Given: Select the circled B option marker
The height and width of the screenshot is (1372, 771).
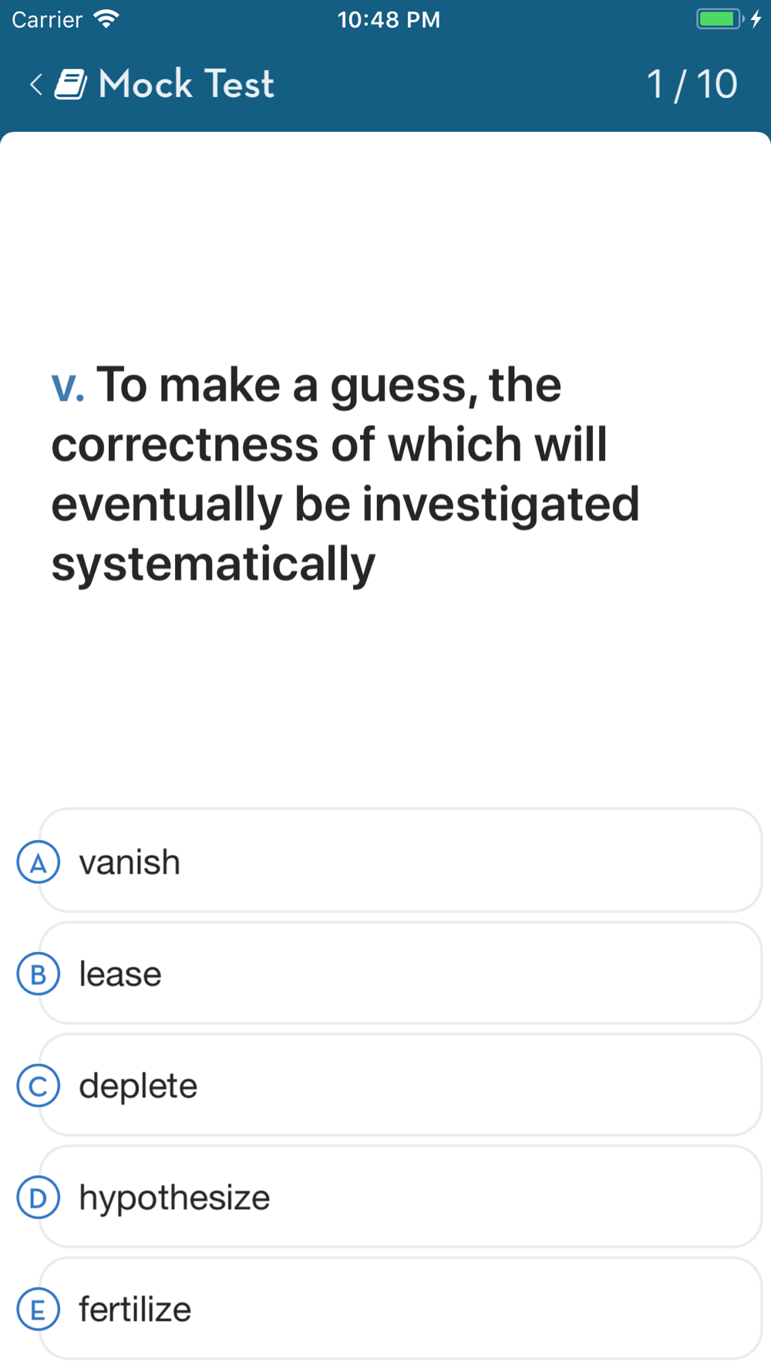Looking at the screenshot, I should pos(38,975).
